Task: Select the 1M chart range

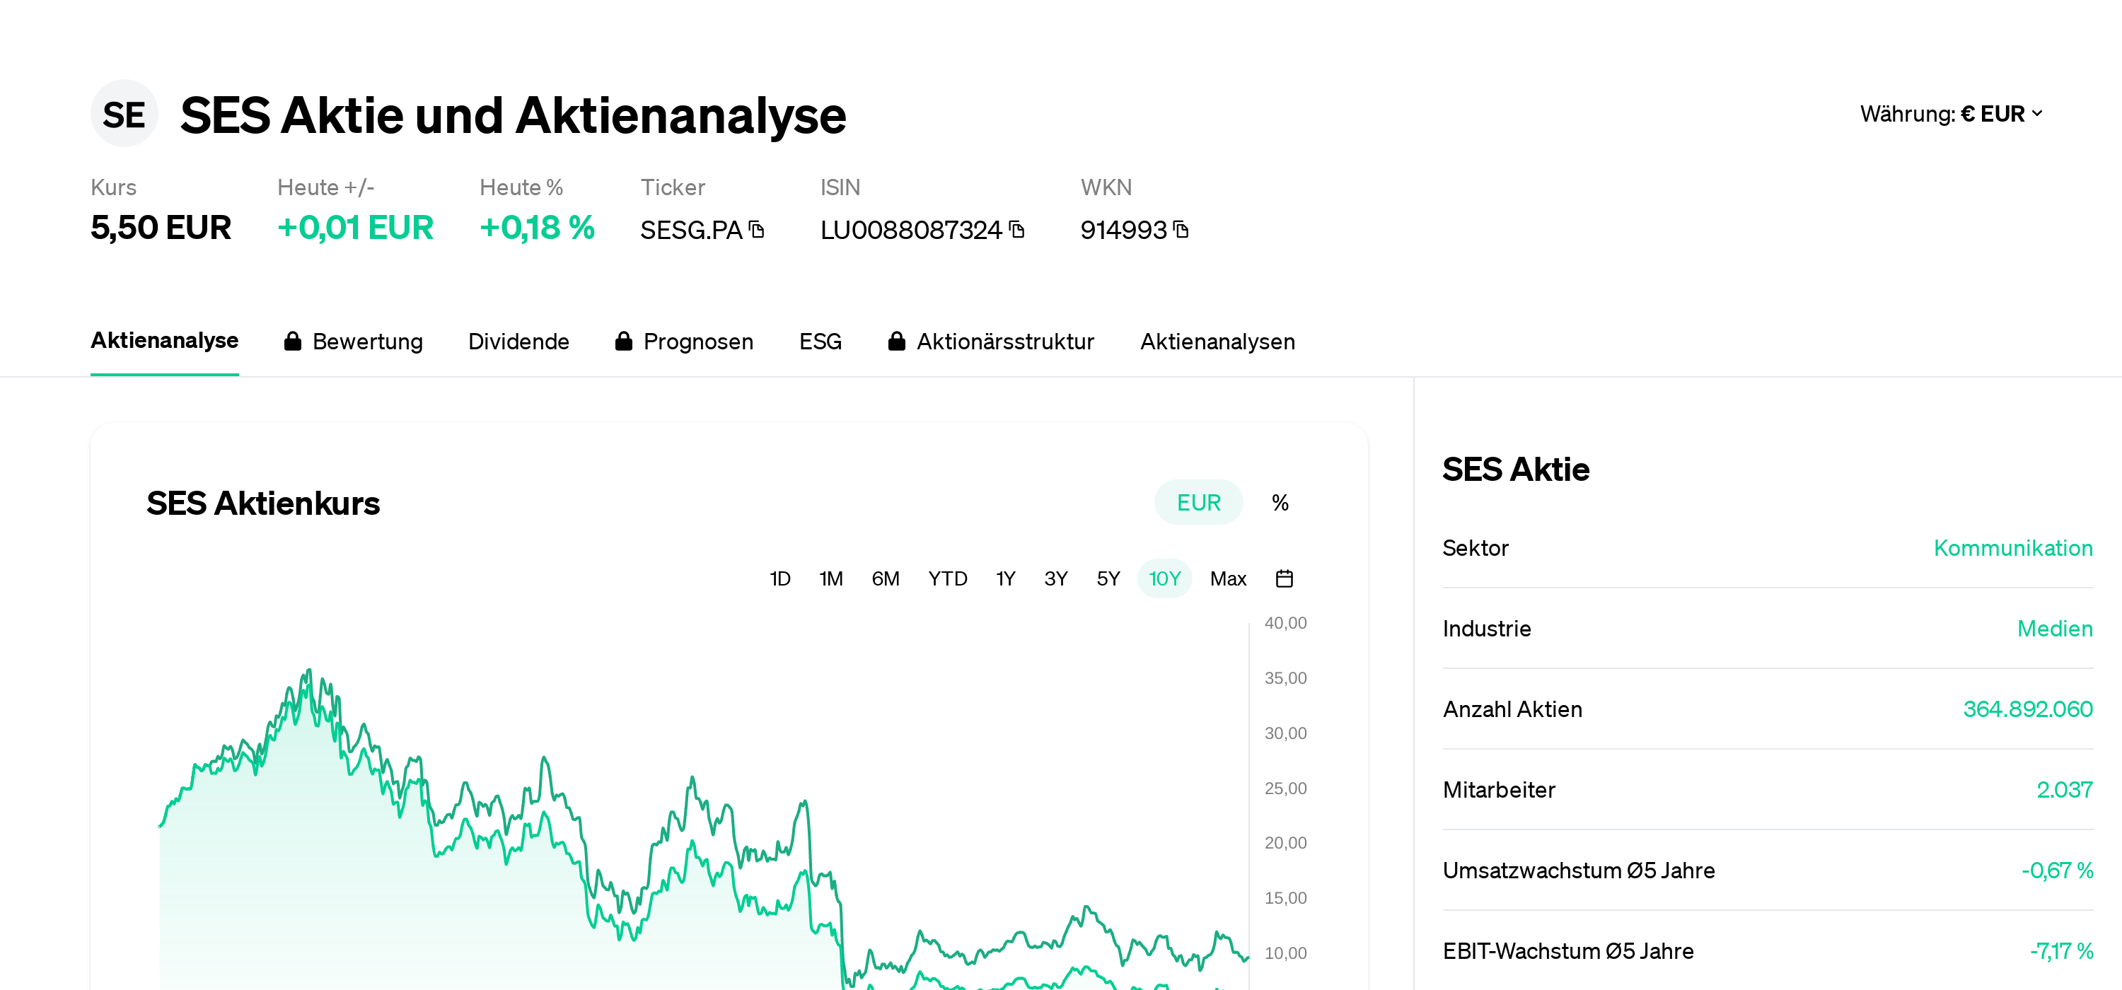Action: (x=831, y=579)
